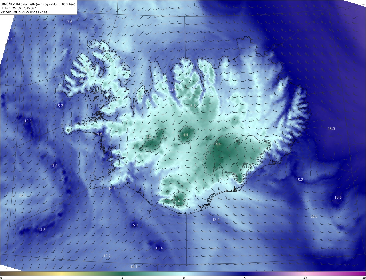Image resolution: width=366 pixels, height=280 pixels.
Task: Click the initial time line 'IT: Fim. 25. 09. 2025 03Z'
Action: point(18,8)
